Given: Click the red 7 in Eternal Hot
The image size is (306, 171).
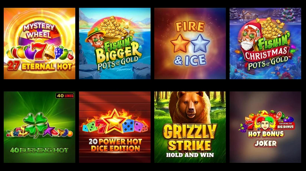Looking at the screenshot, I should 39,51.
